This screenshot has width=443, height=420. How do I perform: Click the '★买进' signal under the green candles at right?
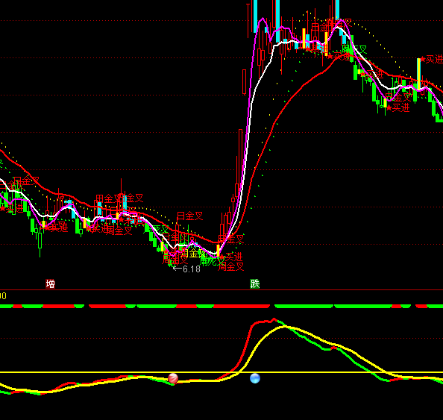coord(398,107)
